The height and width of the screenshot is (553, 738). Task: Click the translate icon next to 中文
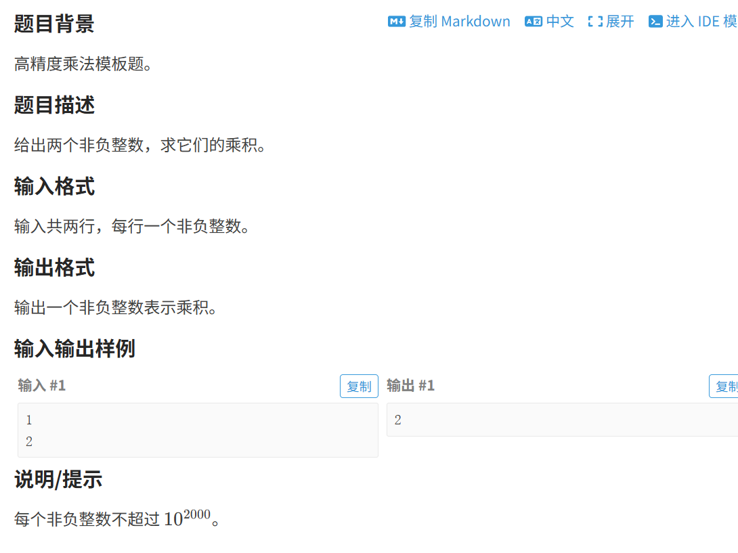(x=534, y=22)
